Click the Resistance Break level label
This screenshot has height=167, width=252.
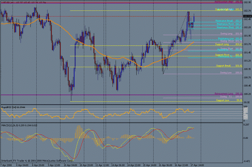pyautogui.click(x=229, y=21)
